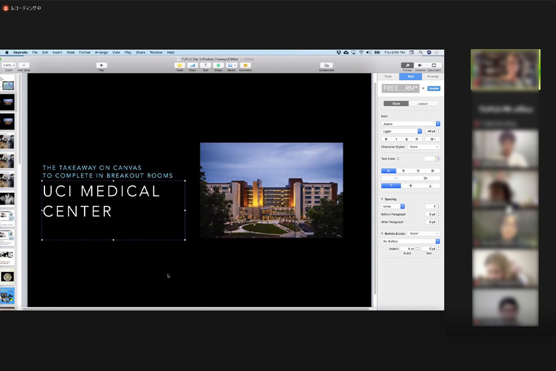Open the text color wheel picker
Screen dimensions: 556x371
[437, 159]
